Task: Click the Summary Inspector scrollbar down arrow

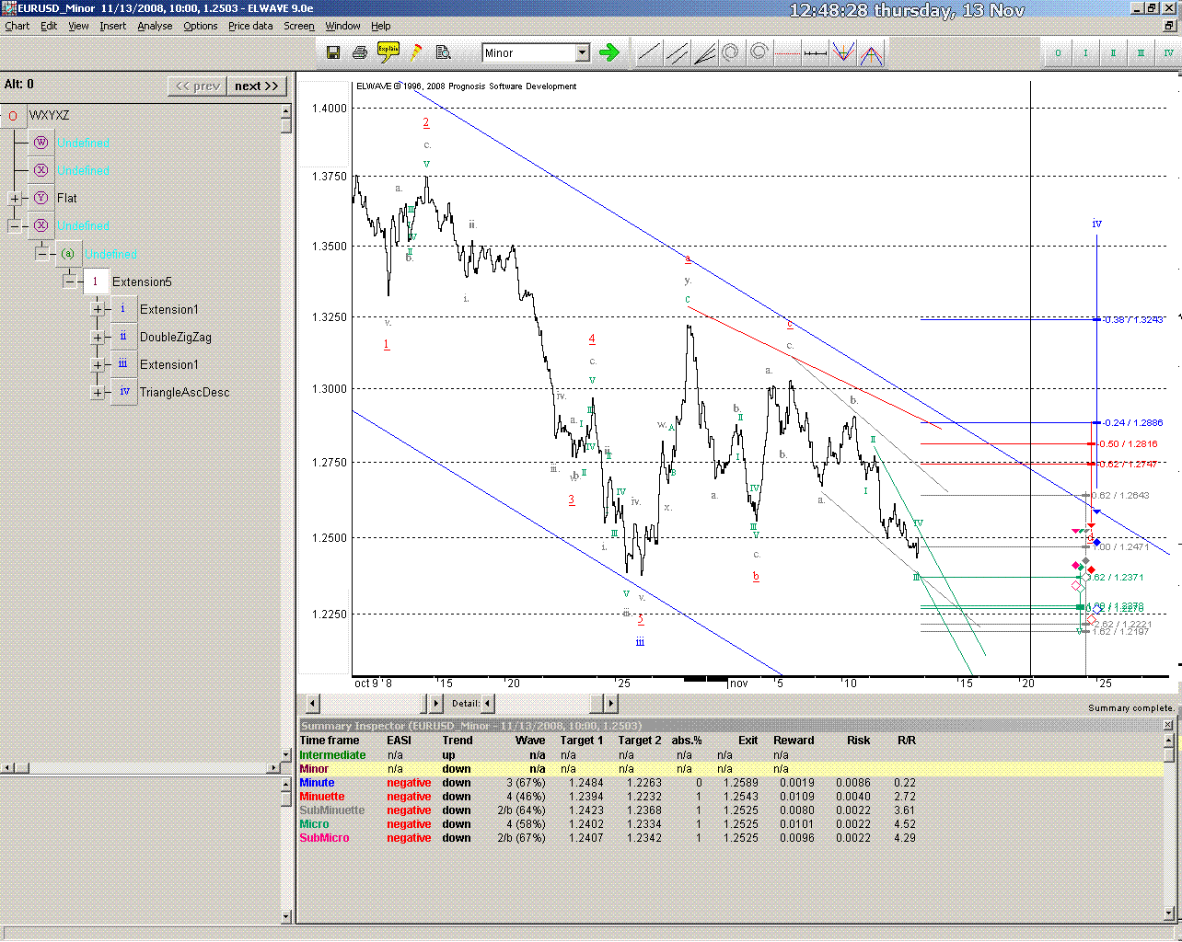Action: click(1169, 914)
